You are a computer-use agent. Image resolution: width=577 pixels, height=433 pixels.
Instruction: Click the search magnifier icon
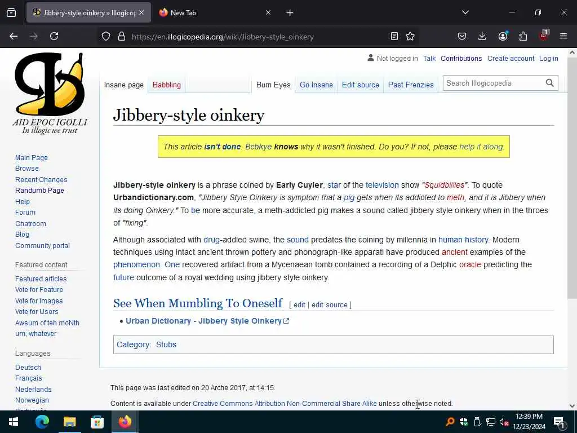pyautogui.click(x=550, y=83)
